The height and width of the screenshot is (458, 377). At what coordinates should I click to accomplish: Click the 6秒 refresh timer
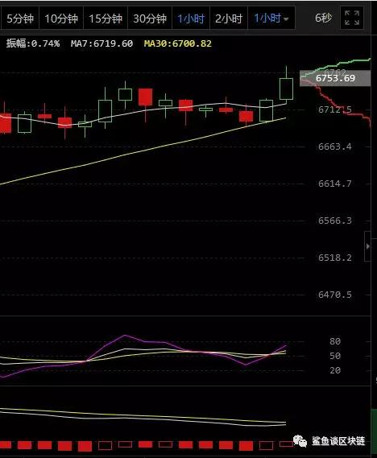pyautogui.click(x=323, y=18)
